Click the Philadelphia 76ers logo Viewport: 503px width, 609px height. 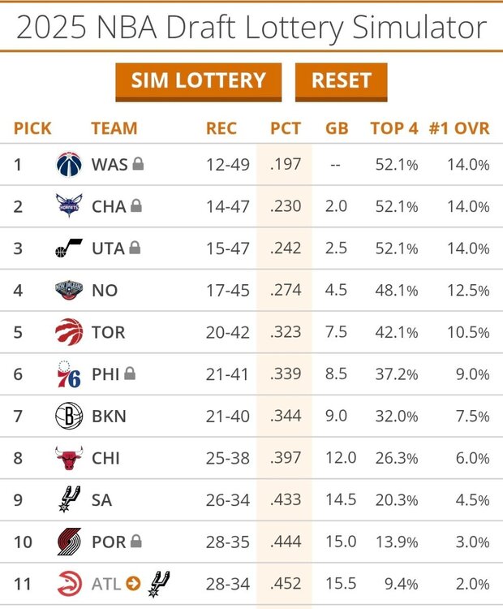[x=69, y=374]
